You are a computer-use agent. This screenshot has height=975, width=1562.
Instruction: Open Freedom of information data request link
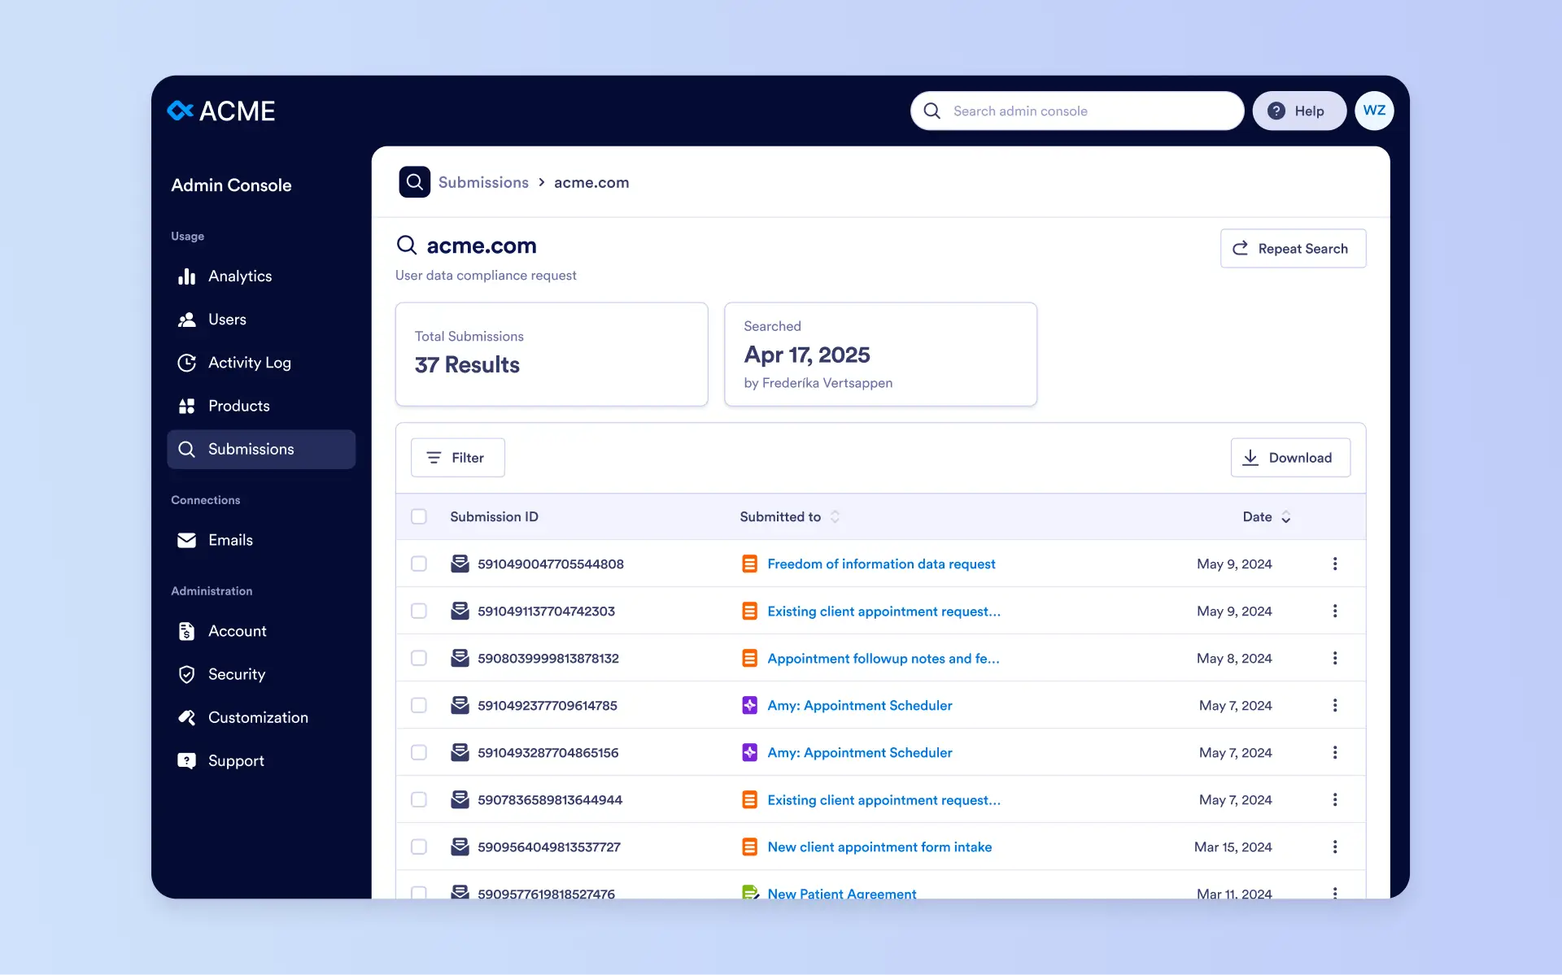880,564
